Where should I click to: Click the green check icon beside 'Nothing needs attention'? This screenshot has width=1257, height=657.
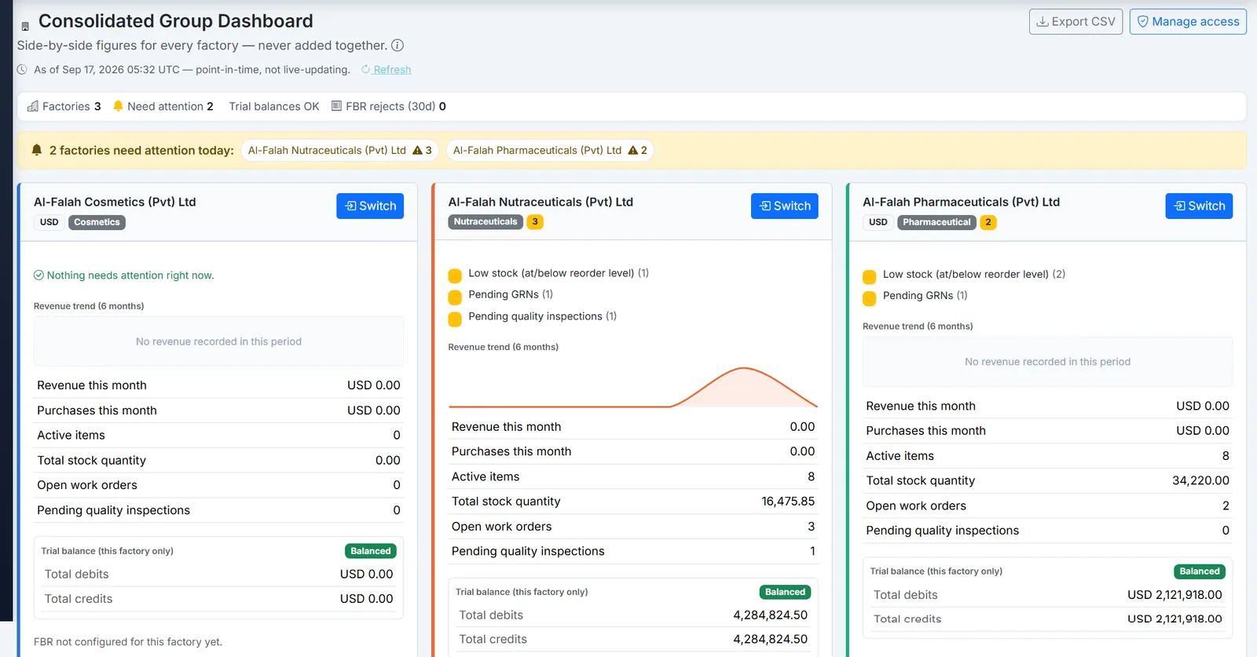[x=38, y=276]
